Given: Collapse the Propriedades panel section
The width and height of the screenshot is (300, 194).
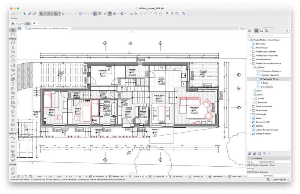Looking at the screenshot, I should (249, 158).
